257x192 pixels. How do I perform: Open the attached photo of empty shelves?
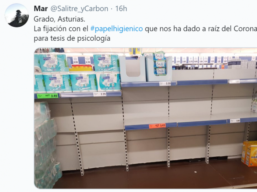click(x=145, y=118)
